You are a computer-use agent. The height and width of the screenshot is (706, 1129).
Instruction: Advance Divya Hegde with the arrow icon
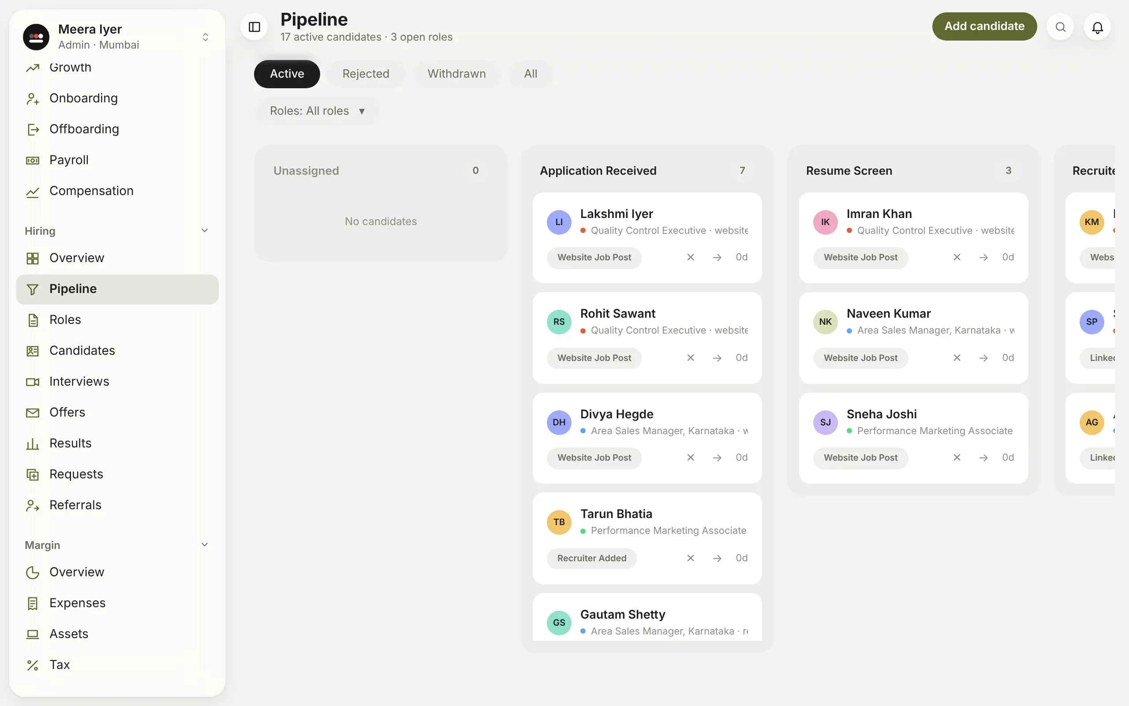point(717,458)
